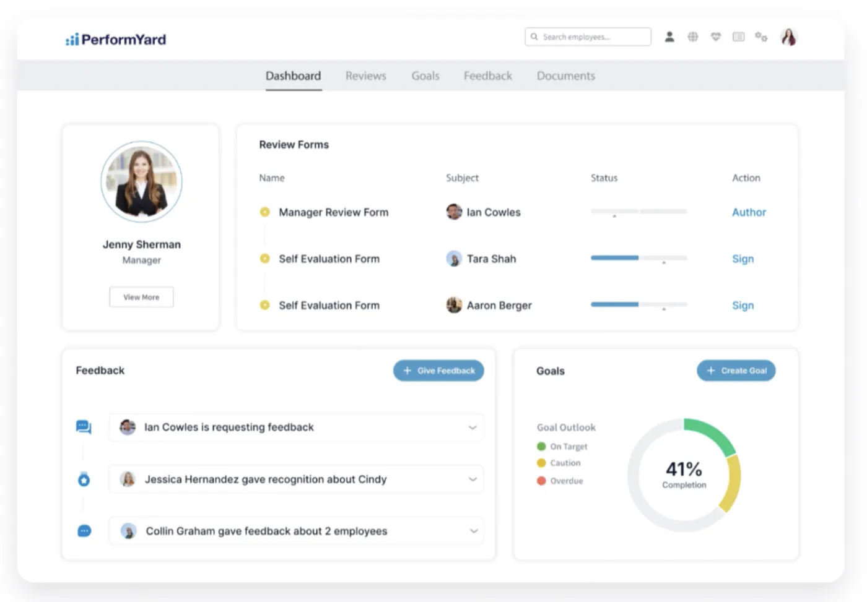The height and width of the screenshot is (602, 867).
Task: Click the chat icon beside Ian Cowles' feedback request
Action: point(84,427)
